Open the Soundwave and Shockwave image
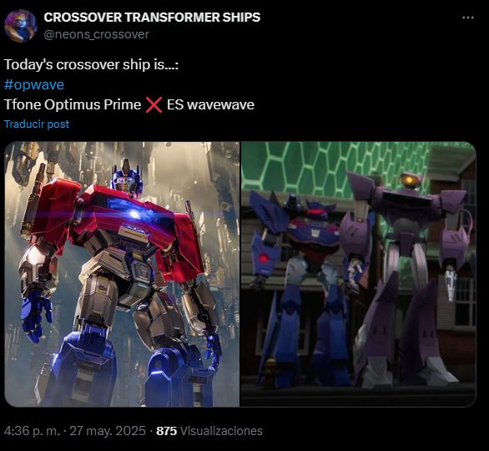489x451 pixels. (x=358, y=274)
